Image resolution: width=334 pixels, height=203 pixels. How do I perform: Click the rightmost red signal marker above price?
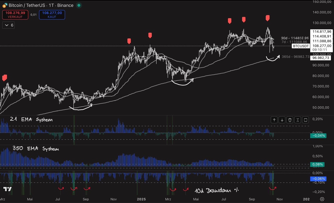pyautogui.click(x=267, y=18)
